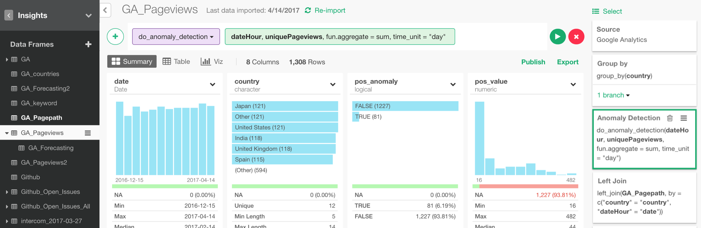Click the United Kingdom (118) bar

pyautogui.click(x=283, y=149)
